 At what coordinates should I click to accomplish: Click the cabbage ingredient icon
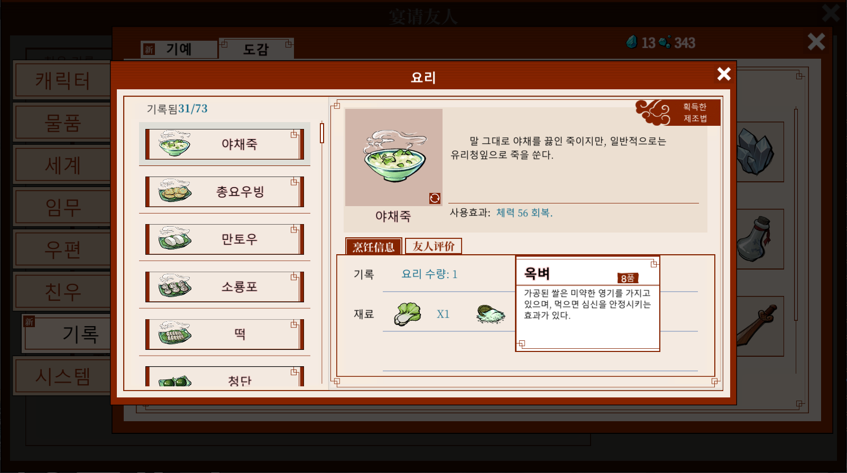[408, 314]
